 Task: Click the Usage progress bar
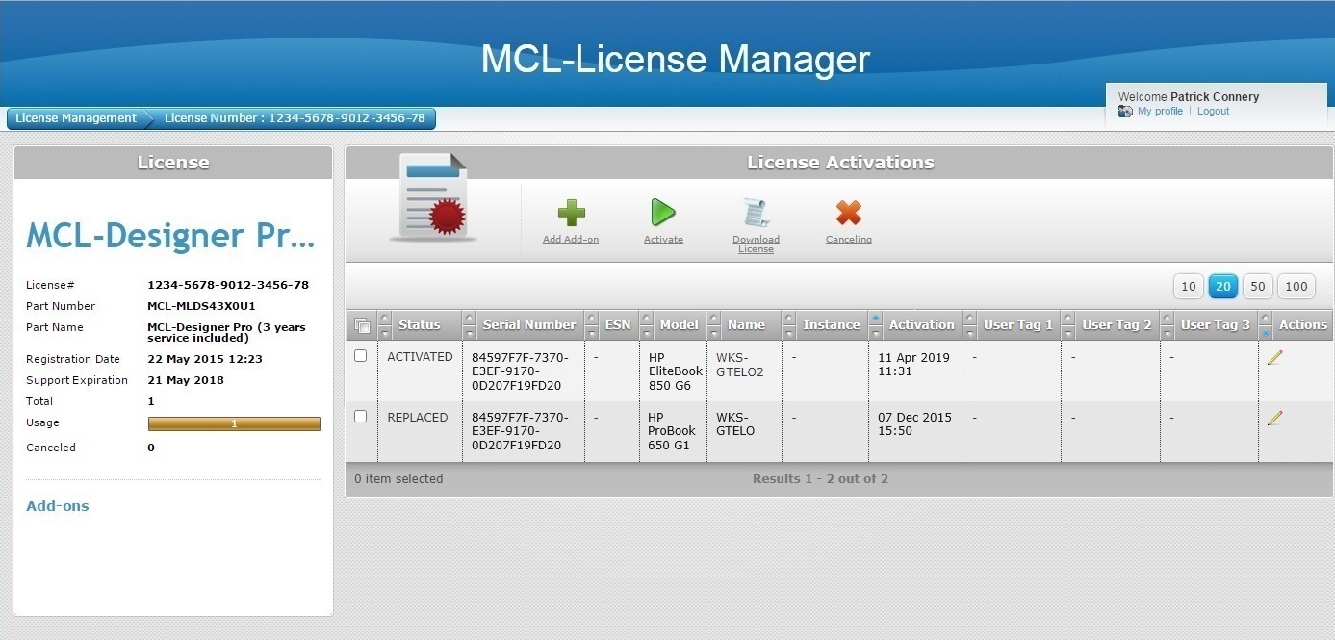[234, 423]
